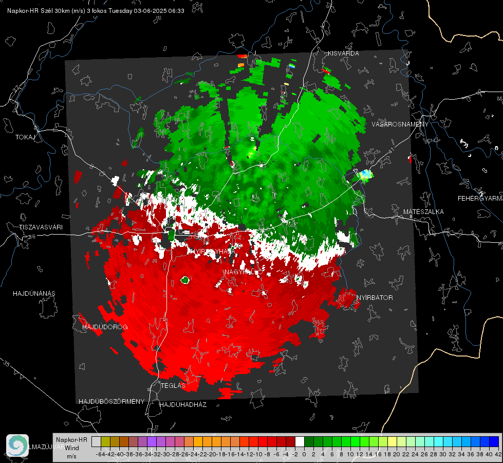Screen dimensions: 503x463
Task: Click the Napkor-HR text in the legend
Action: pos(71,439)
